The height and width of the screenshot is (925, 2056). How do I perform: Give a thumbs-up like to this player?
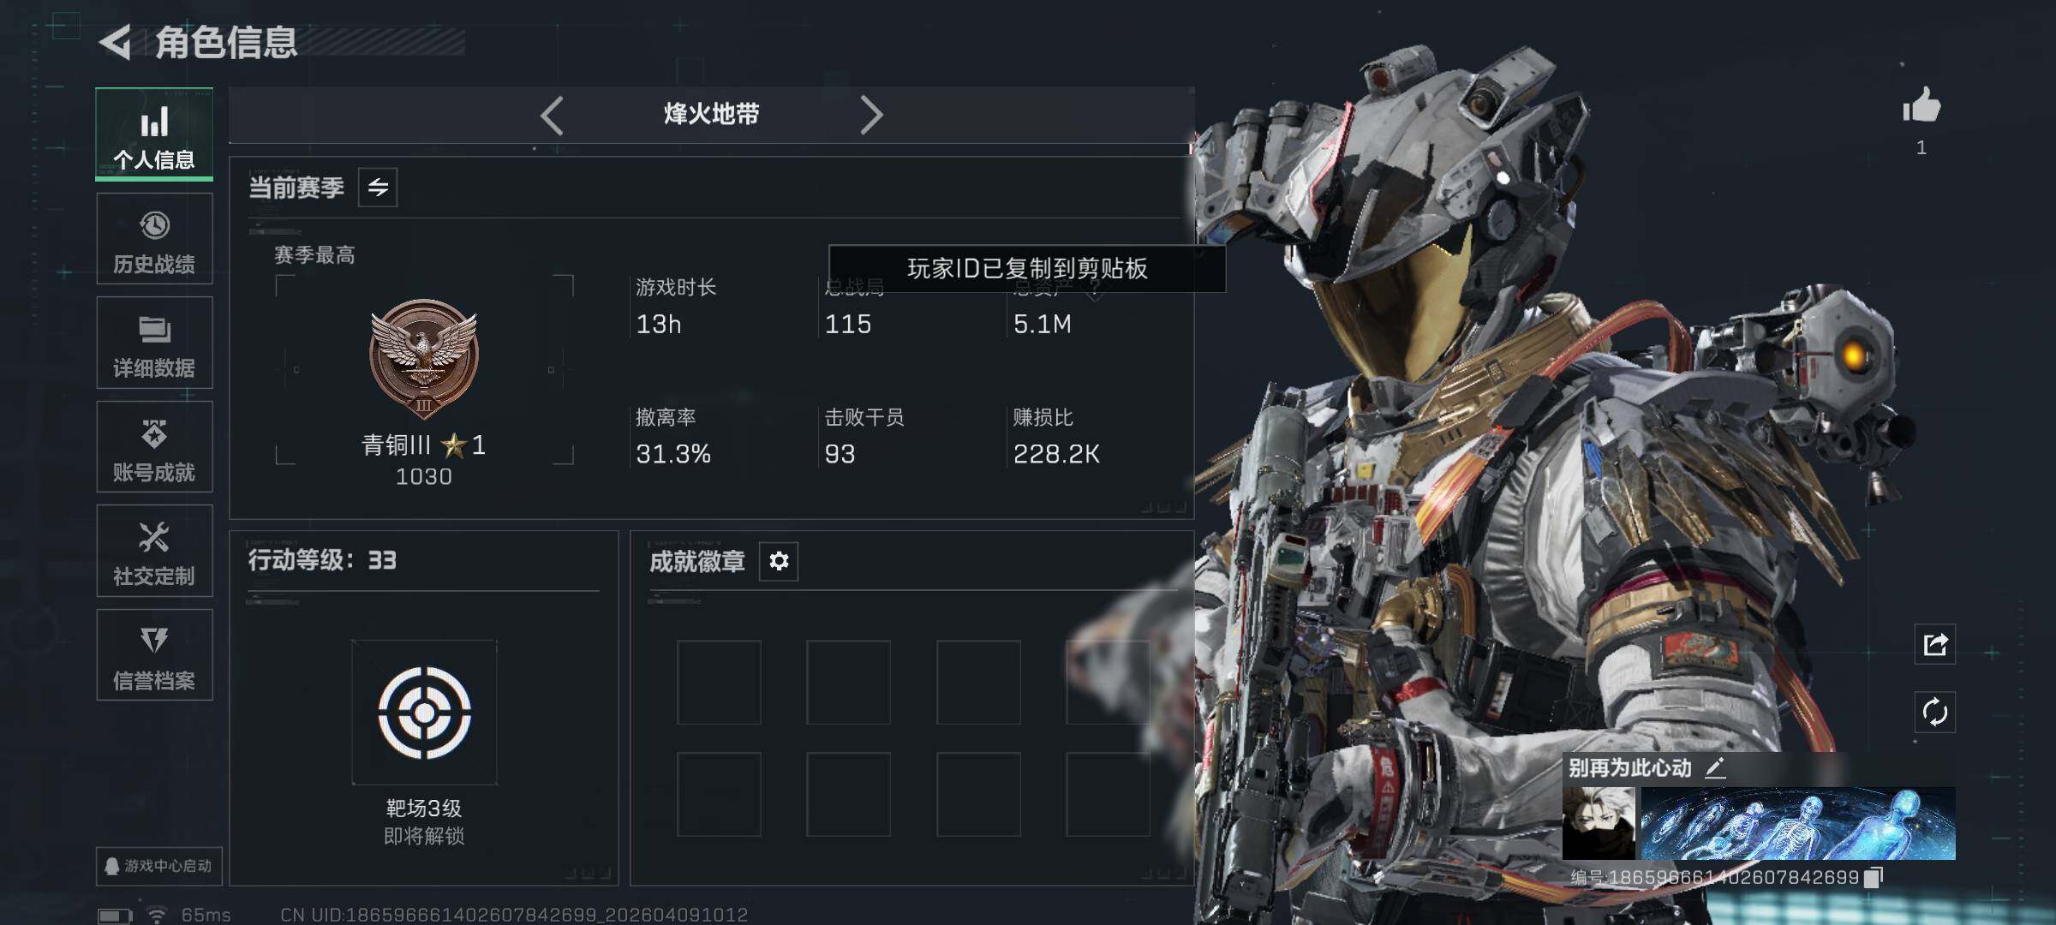[x=1922, y=106]
